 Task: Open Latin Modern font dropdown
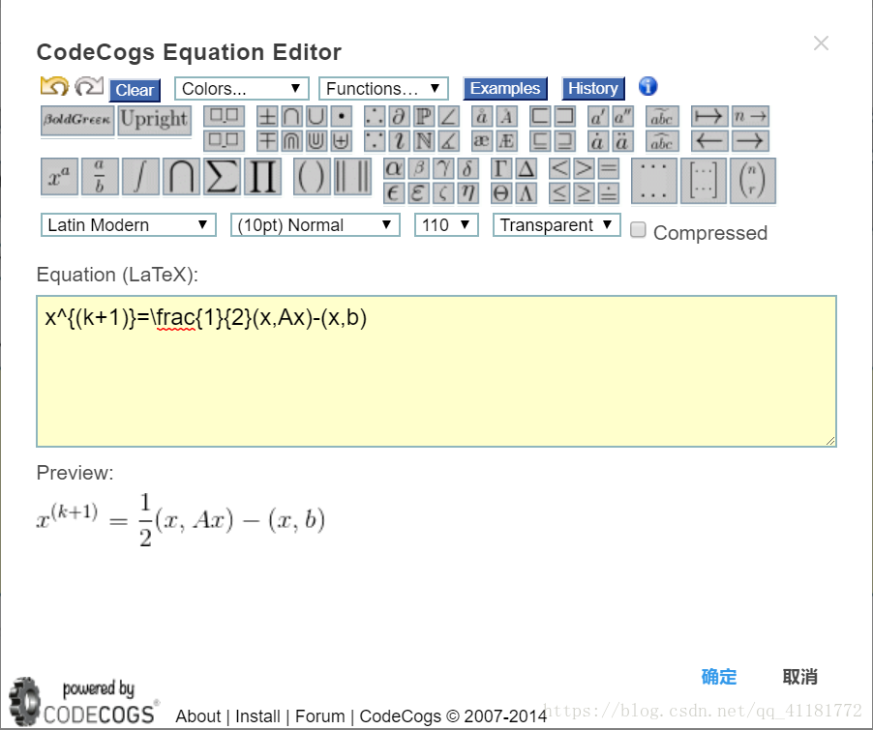(129, 224)
